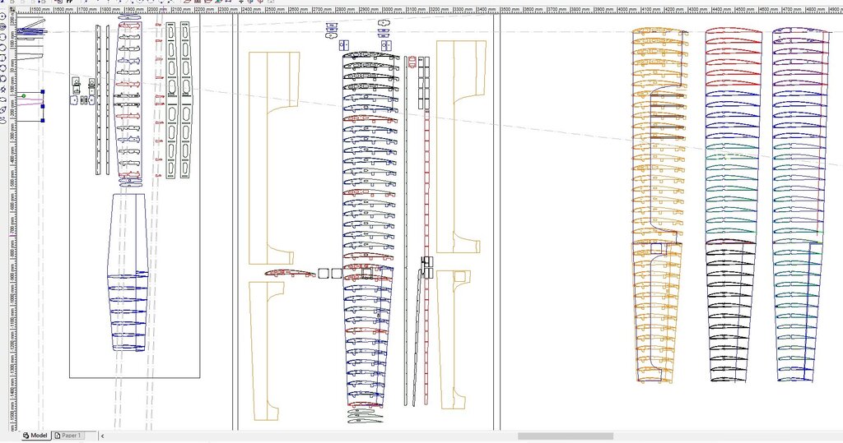Switch to the Model tab
The width and height of the screenshot is (843, 443).
click(x=35, y=436)
